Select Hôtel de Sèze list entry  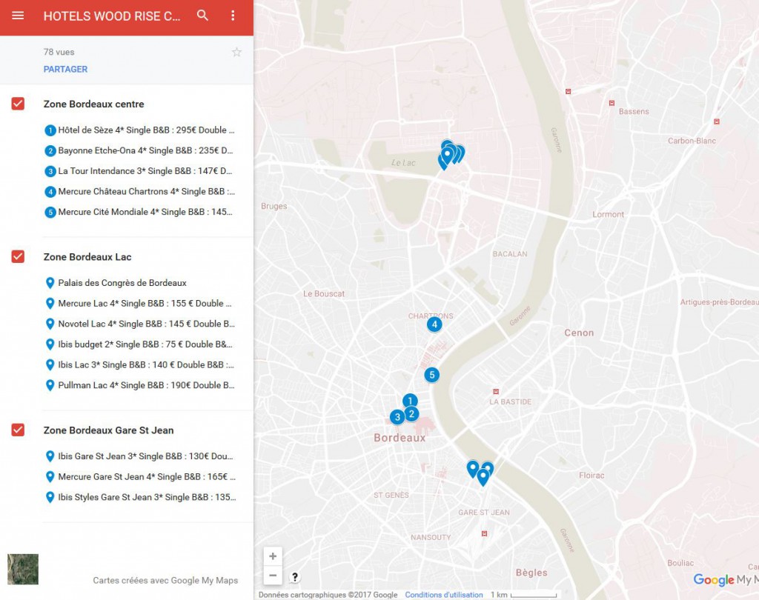point(139,130)
